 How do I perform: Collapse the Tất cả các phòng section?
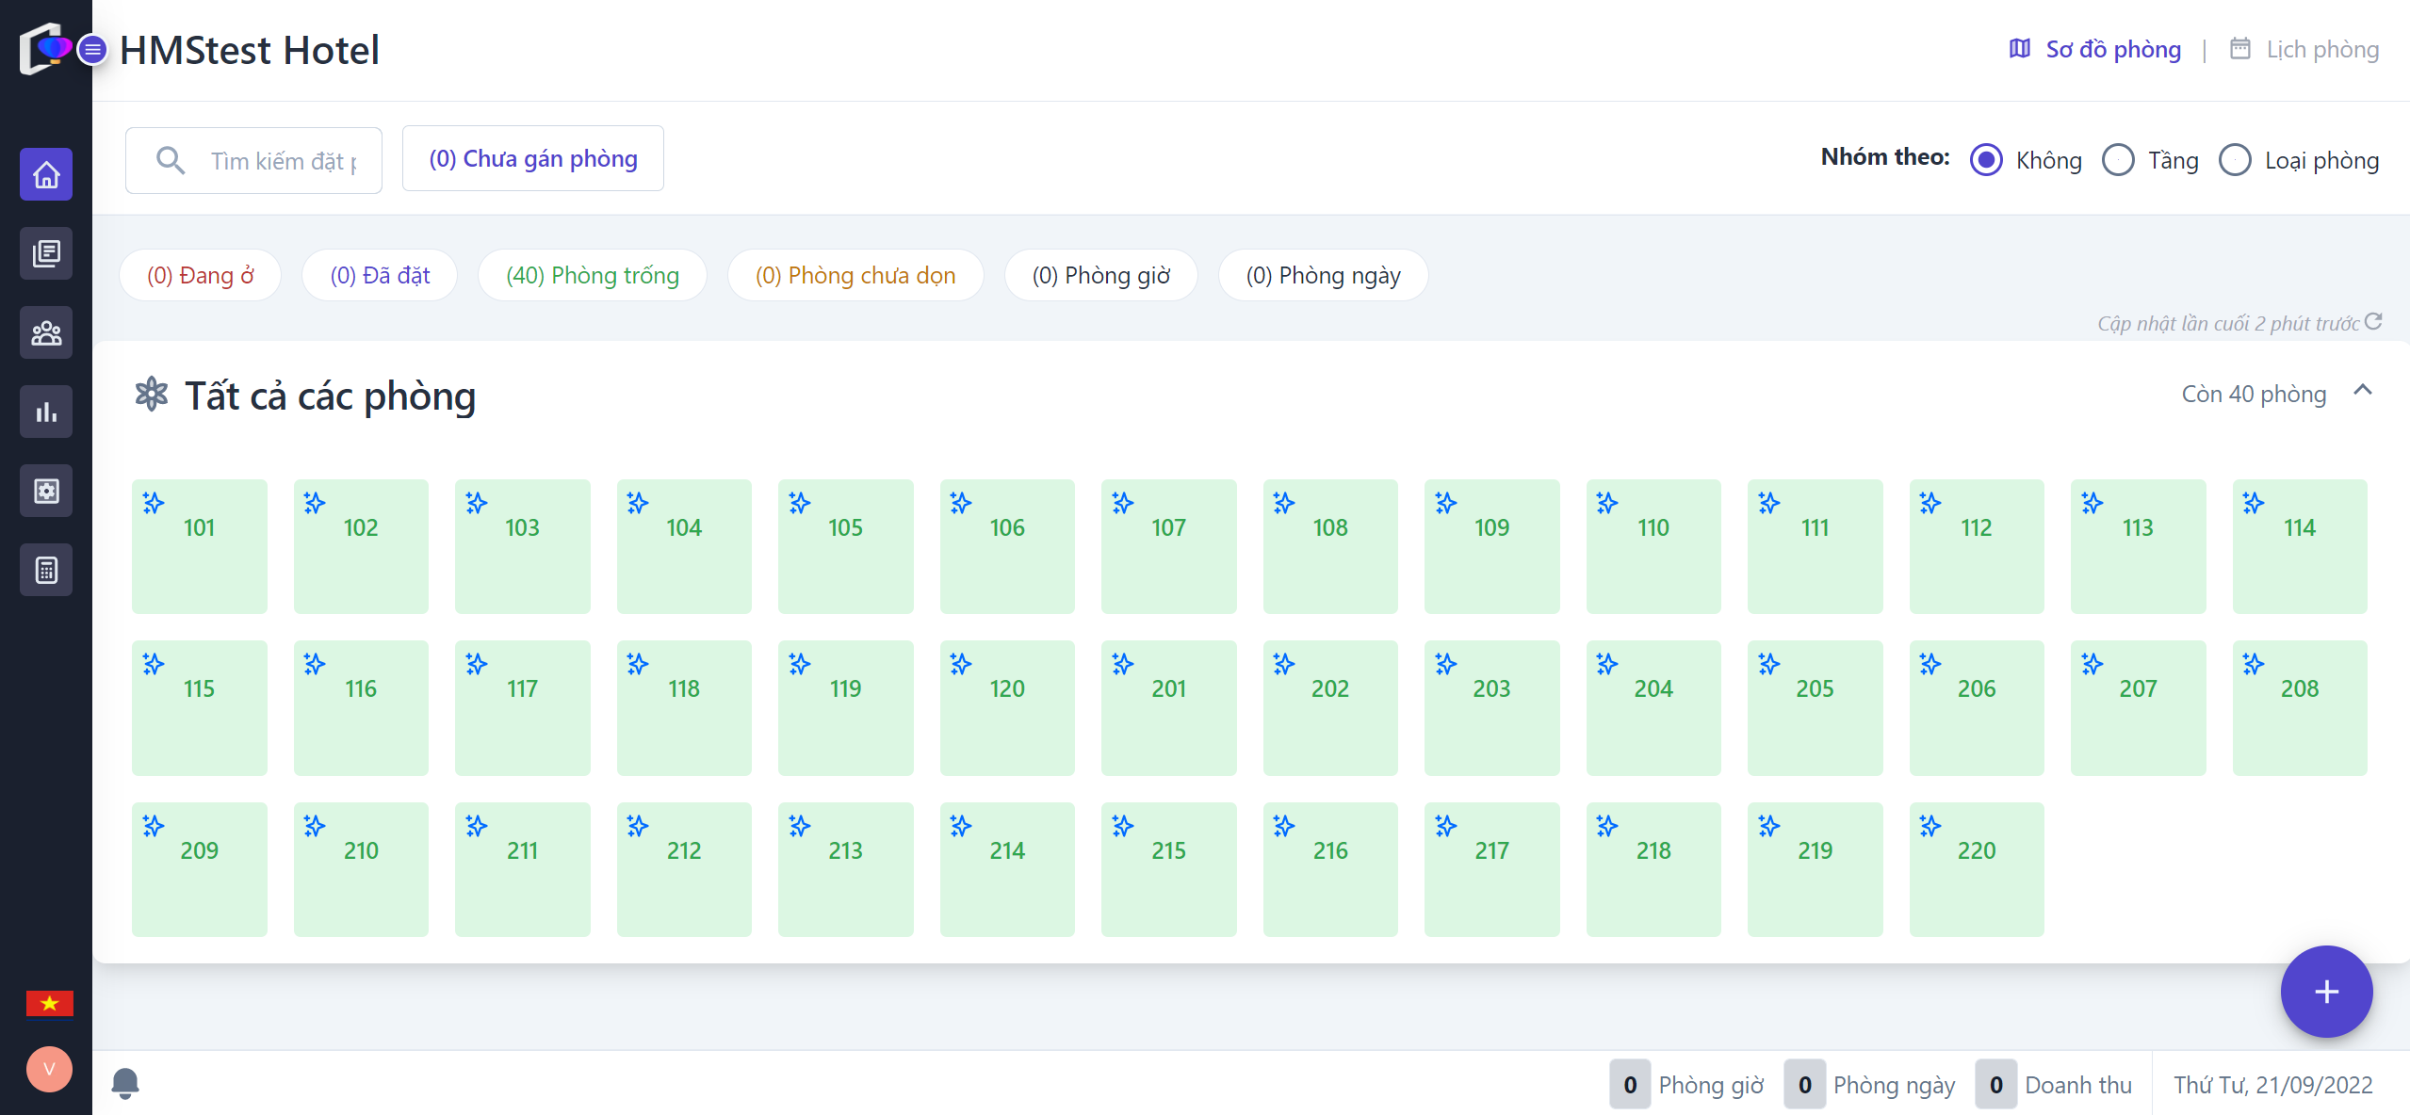tap(2362, 391)
